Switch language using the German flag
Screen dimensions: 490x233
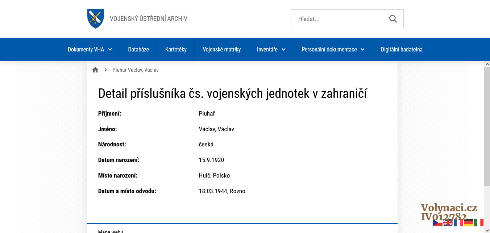(469, 223)
